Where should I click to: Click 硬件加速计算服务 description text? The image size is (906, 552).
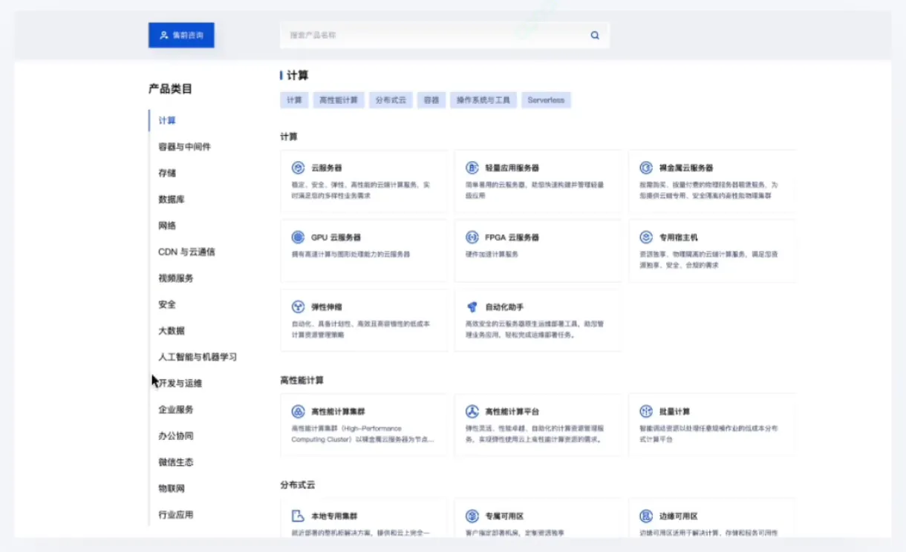(x=492, y=254)
